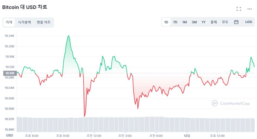Select the 모두 (all) time range
The width and height of the screenshot is (257, 139).
(x=225, y=22)
